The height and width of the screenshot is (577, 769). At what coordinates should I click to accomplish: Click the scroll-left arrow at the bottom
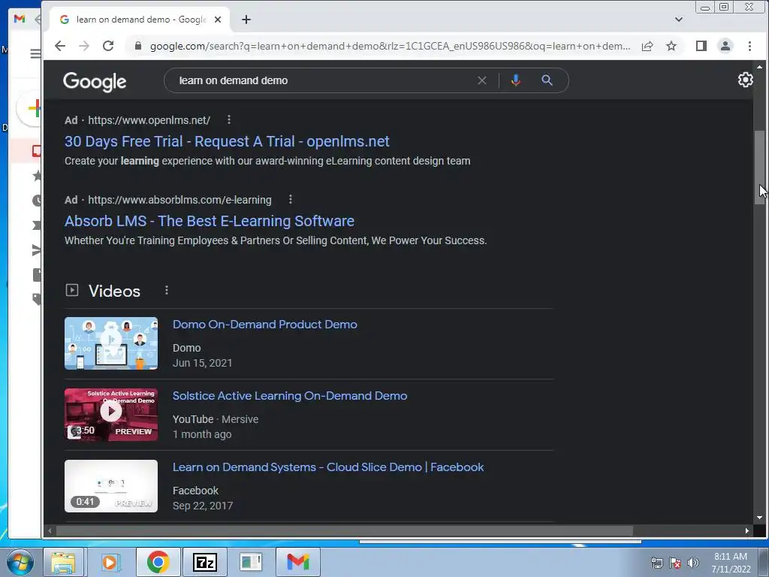click(50, 530)
